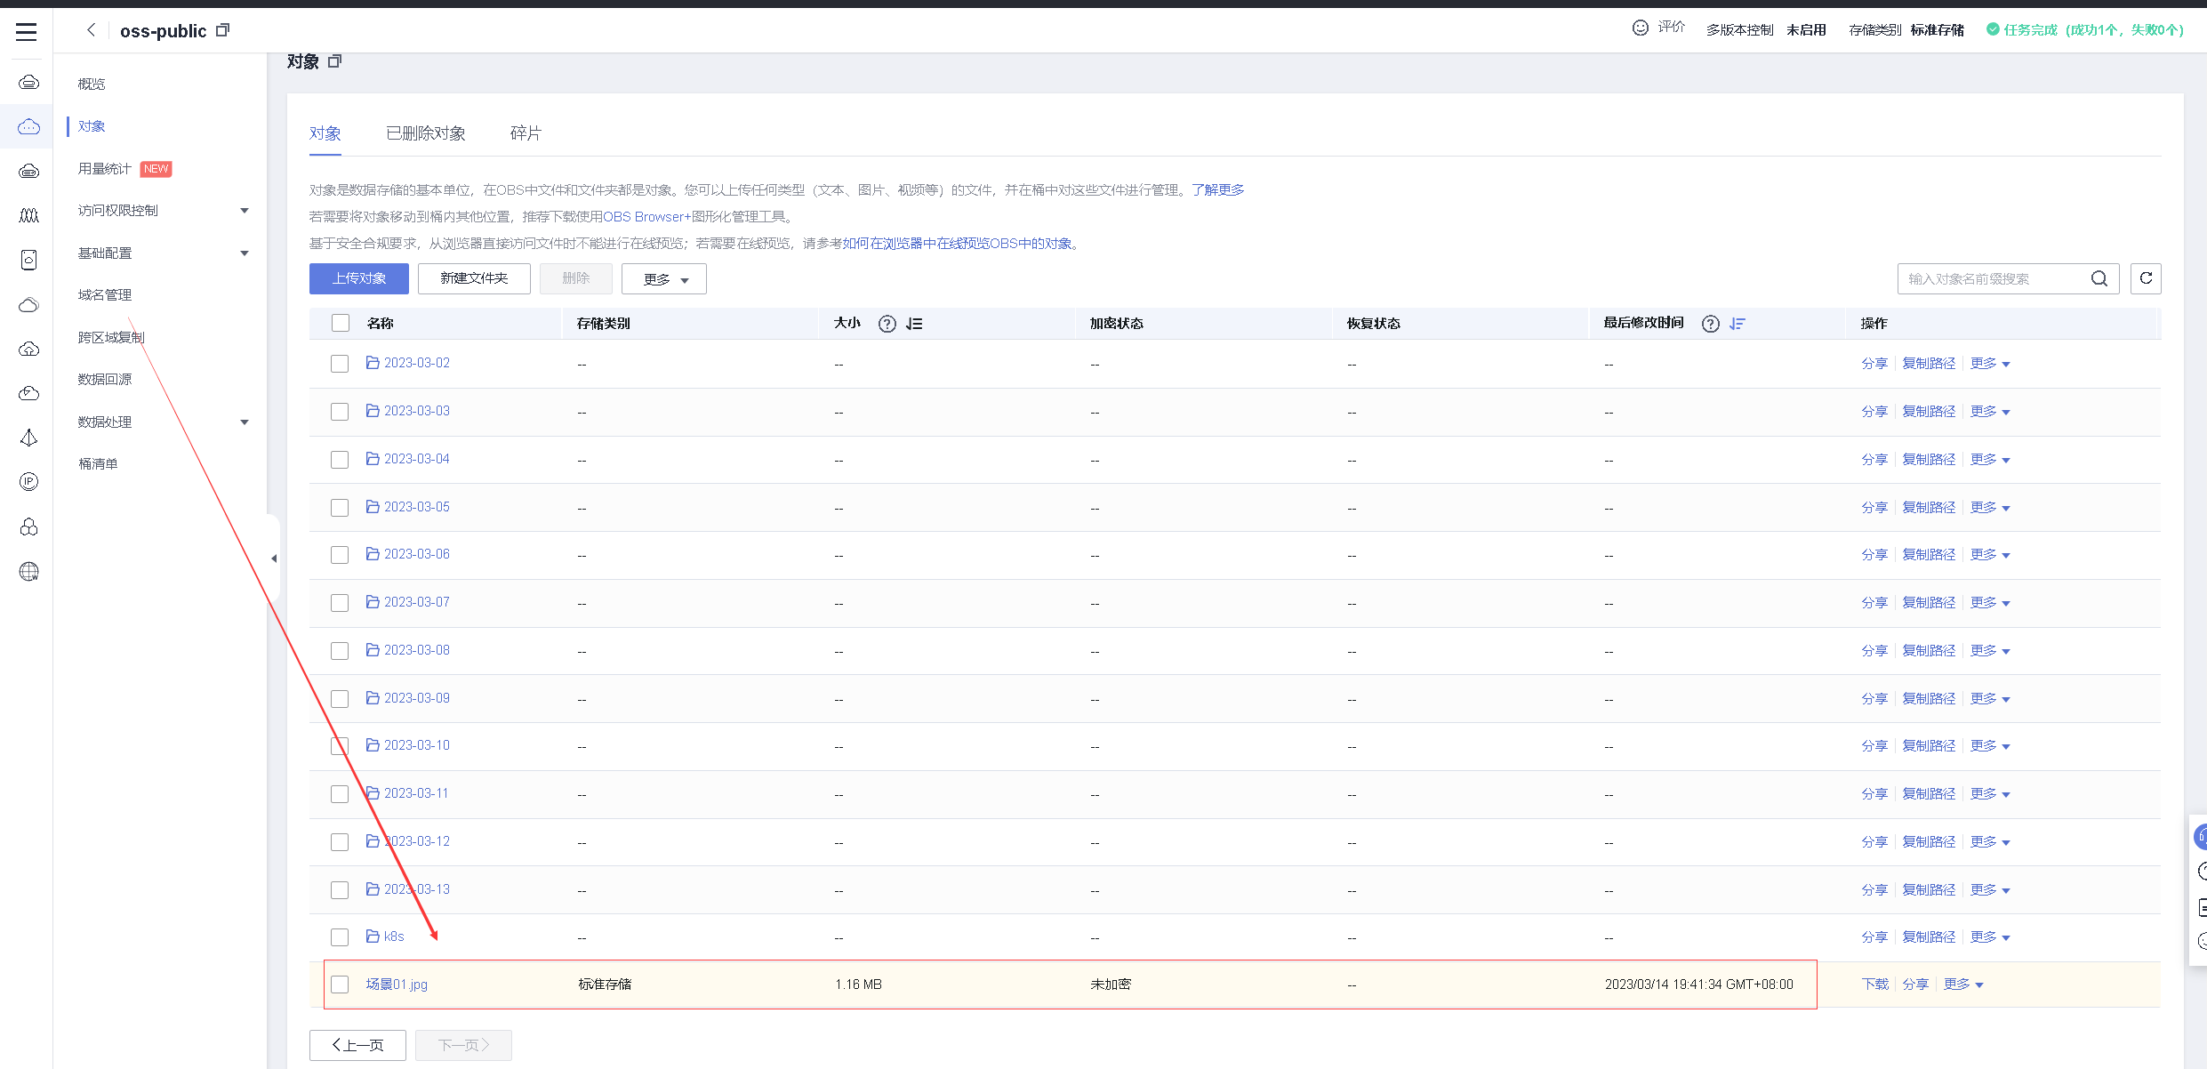Click the copy icon next to oss-public
The image size is (2207, 1069).
point(223,30)
